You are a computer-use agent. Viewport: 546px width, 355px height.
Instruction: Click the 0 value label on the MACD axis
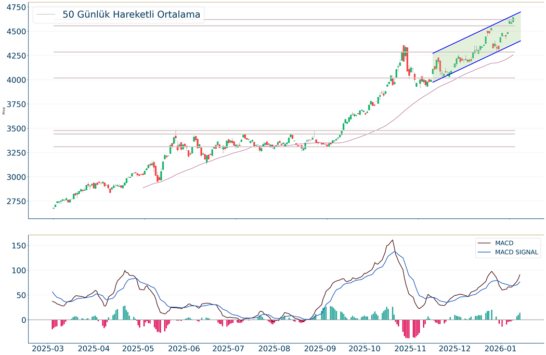tap(23, 320)
